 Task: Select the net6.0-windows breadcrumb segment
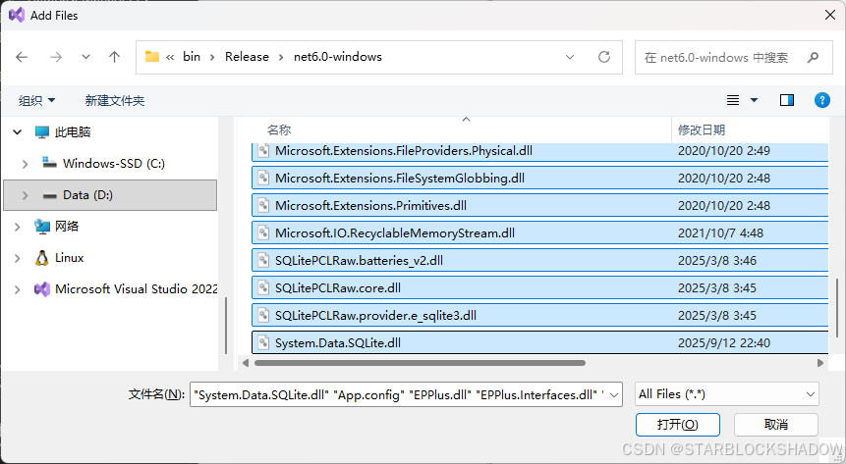(338, 57)
